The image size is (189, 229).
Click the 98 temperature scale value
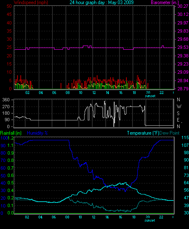point(186,153)
